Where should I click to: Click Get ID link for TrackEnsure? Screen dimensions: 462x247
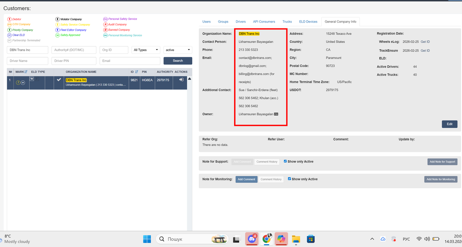click(x=425, y=51)
